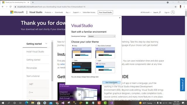Open Cortana circle icon in taskbar

pyautogui.click(x=15, y=103)
